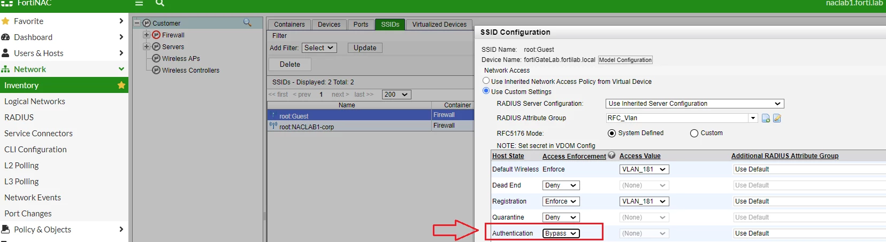The image size is (886, 242).
Task: Click the Favorite star icon in sidebar
Action: click(5, 21)
